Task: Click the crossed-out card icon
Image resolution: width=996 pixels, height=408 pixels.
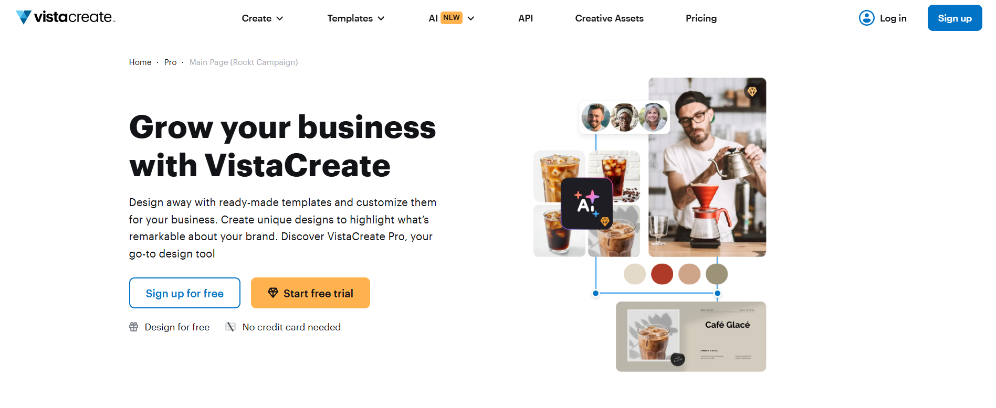Action: point(230,327)
